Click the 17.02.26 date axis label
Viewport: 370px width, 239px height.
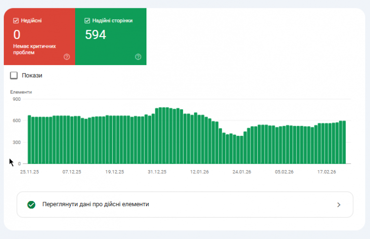(327, 172)
